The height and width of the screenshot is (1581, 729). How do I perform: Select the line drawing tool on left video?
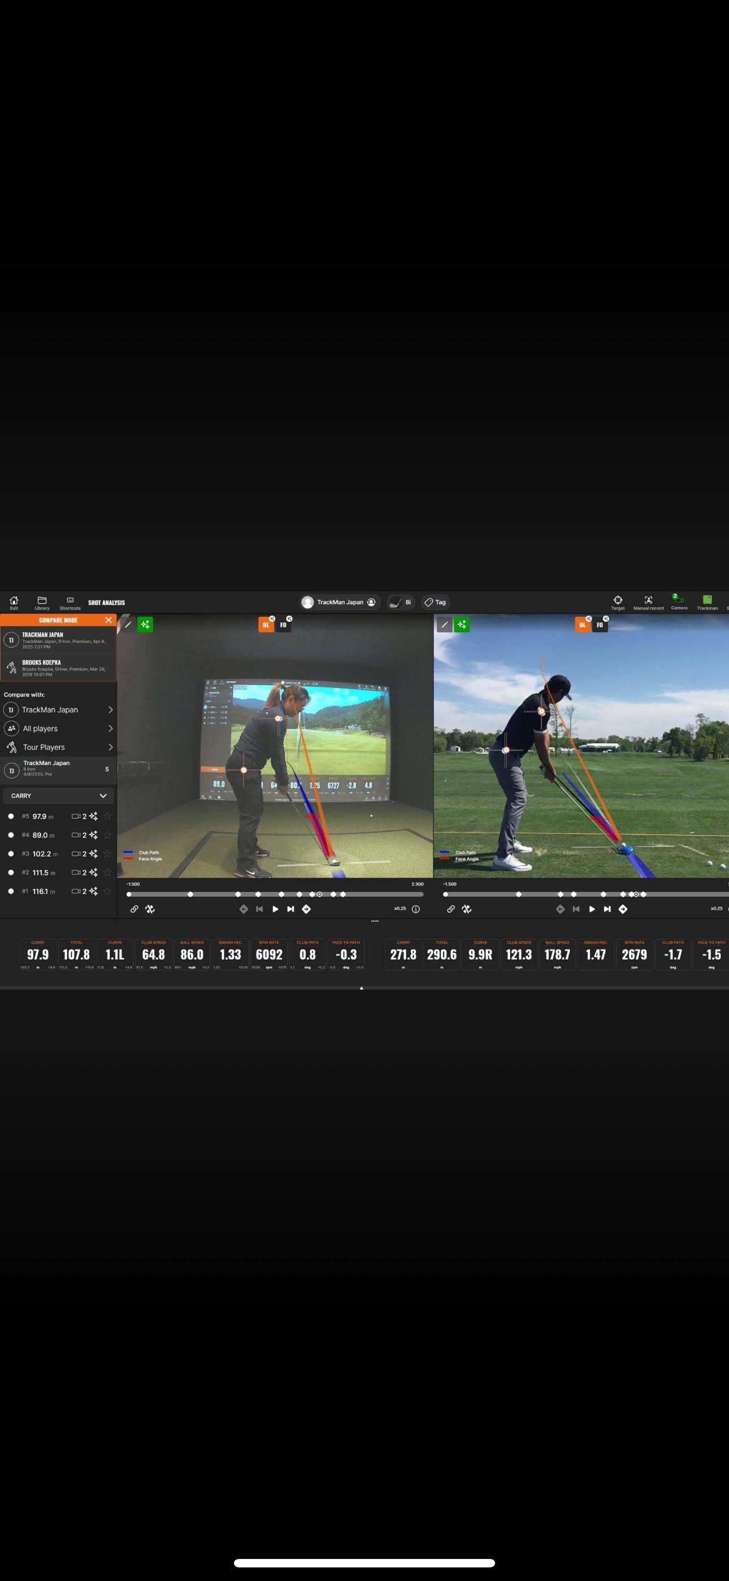pos(128,625)
